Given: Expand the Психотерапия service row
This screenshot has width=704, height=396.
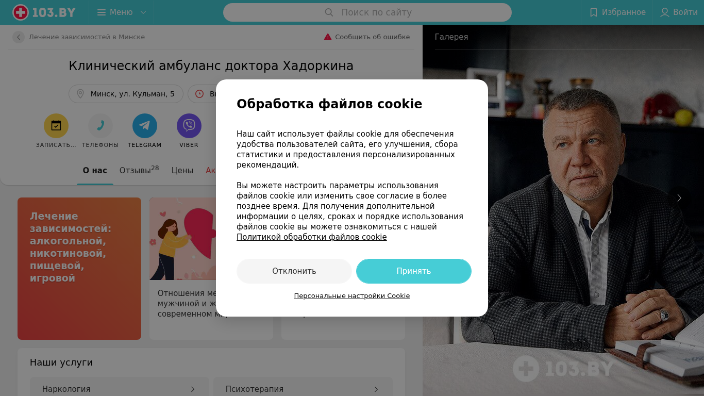Looking at the screenshot, I should pos(303,389).
